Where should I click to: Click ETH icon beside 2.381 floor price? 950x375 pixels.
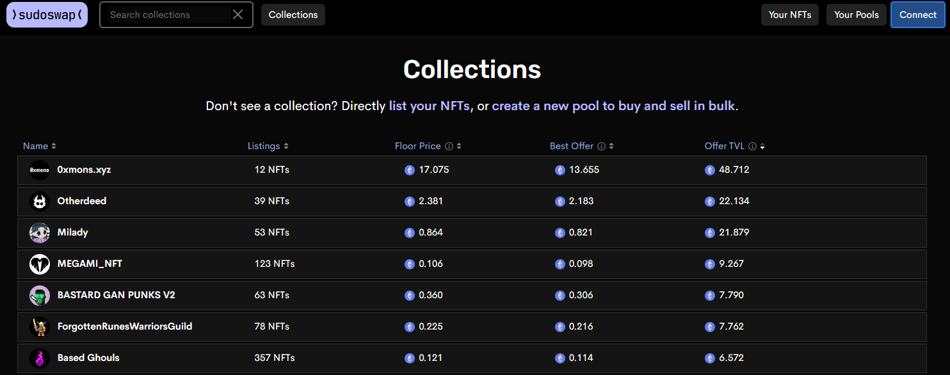pos(410,202)
